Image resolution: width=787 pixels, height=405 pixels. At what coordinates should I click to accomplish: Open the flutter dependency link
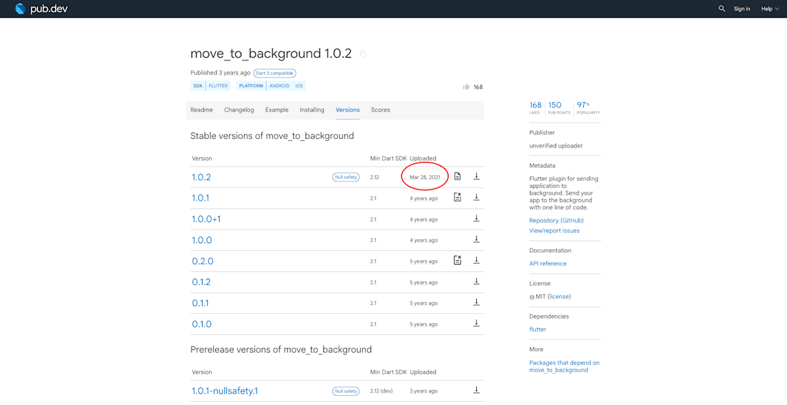tap(538, 329)
